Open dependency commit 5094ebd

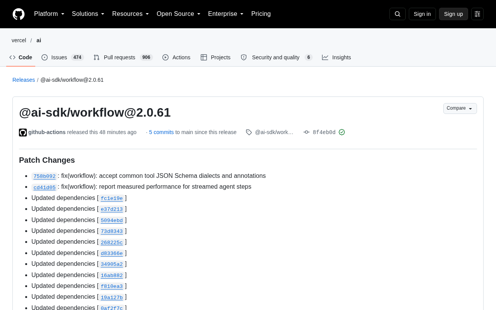click(x=112, y=220)
